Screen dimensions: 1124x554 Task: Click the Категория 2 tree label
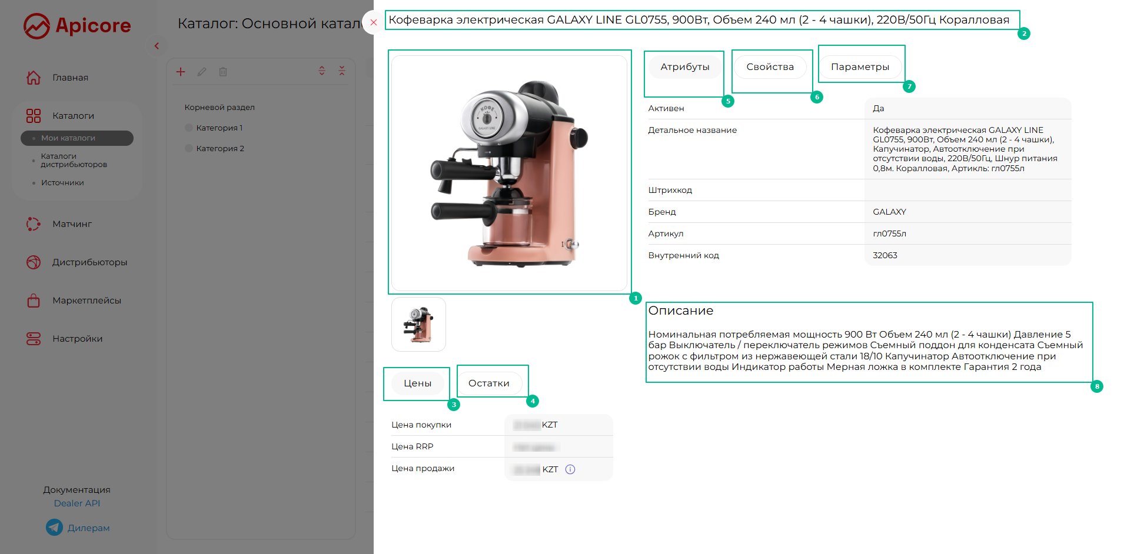[220, 148]
